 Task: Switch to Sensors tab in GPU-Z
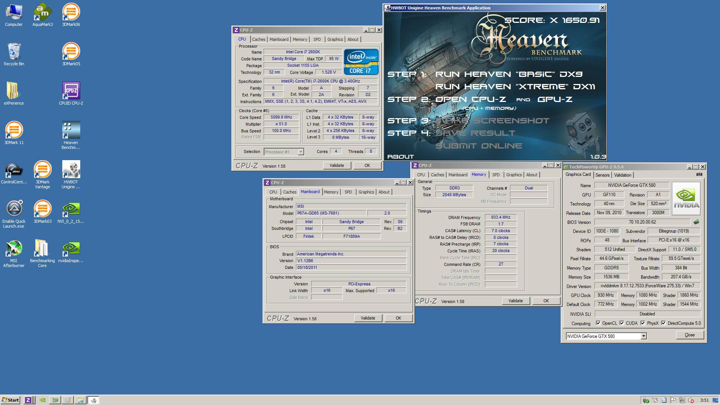click(x=602, y=175)
